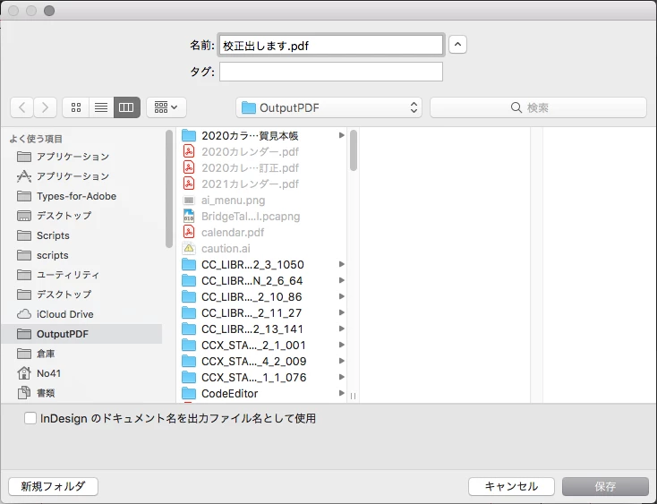Click the タグ tags field

click(x=331, y=72)
